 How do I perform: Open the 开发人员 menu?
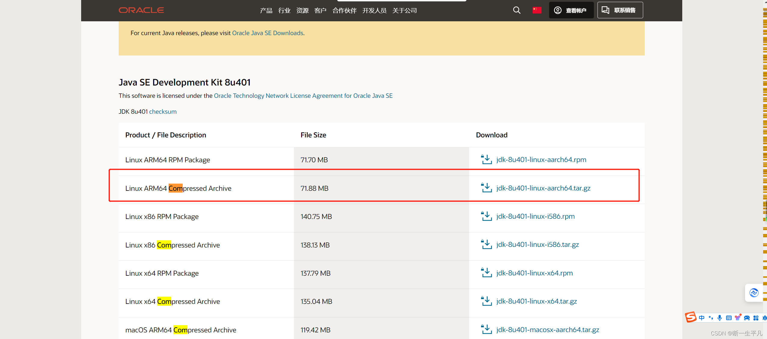pyautogui.click(x=374, y=10)
